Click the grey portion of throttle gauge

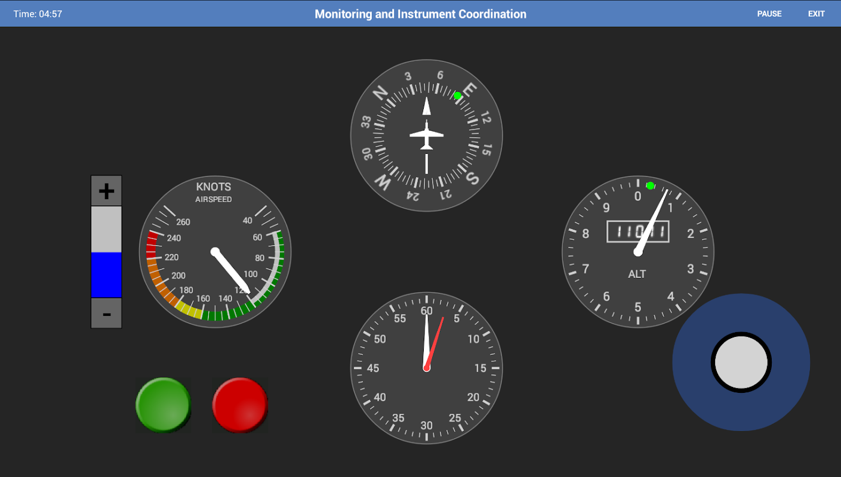click(106, 229)
